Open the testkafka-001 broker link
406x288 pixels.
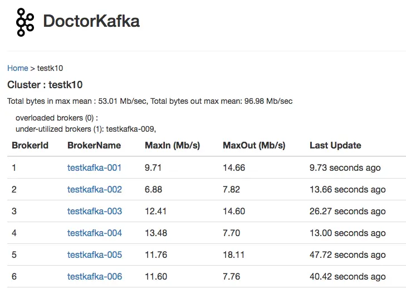click(94, 167)
